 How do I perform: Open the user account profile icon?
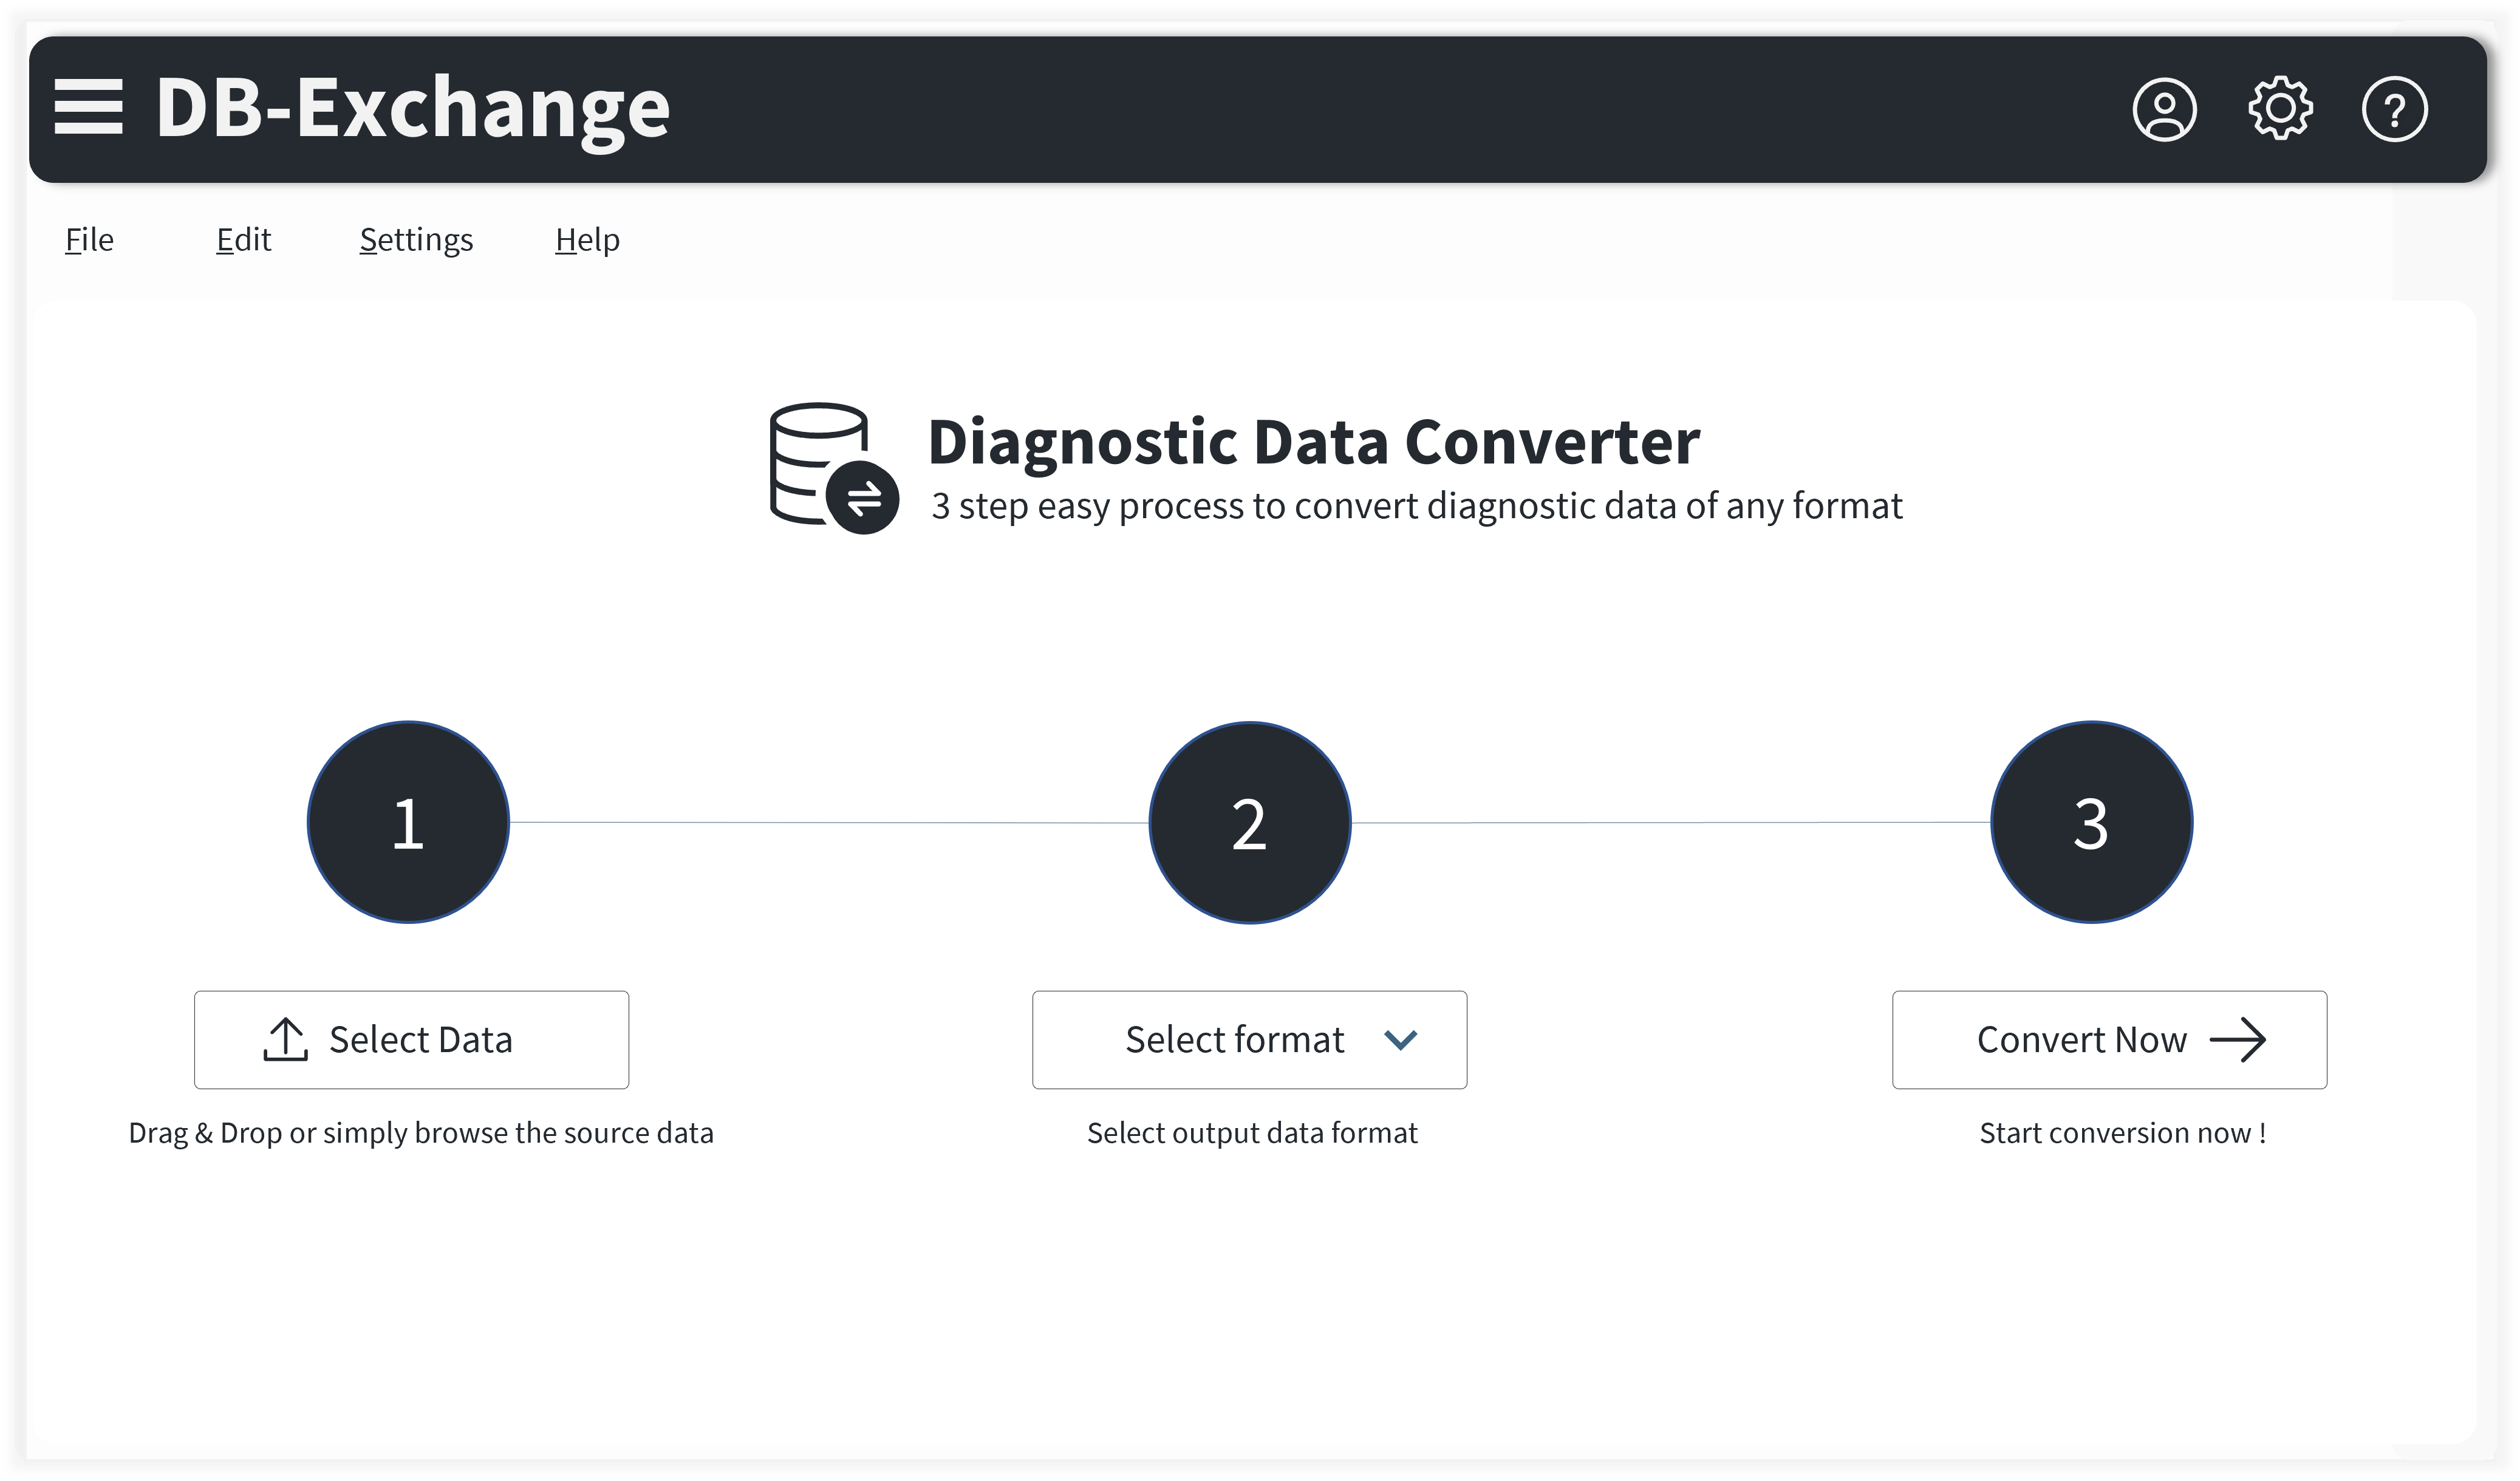pyautogui.click(x=2164, y=109)
